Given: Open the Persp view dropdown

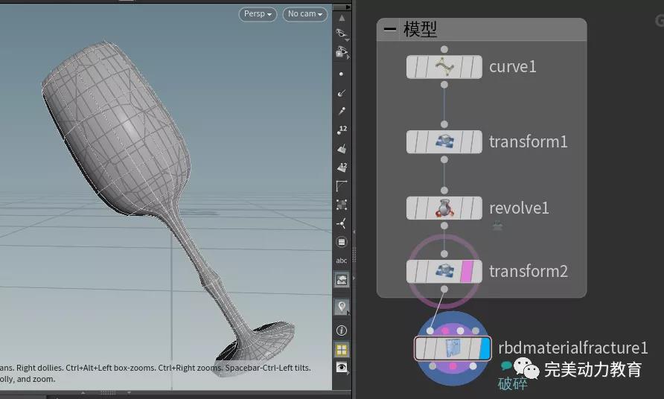Looking at the screenshot, I should click(x=258, y=14).
